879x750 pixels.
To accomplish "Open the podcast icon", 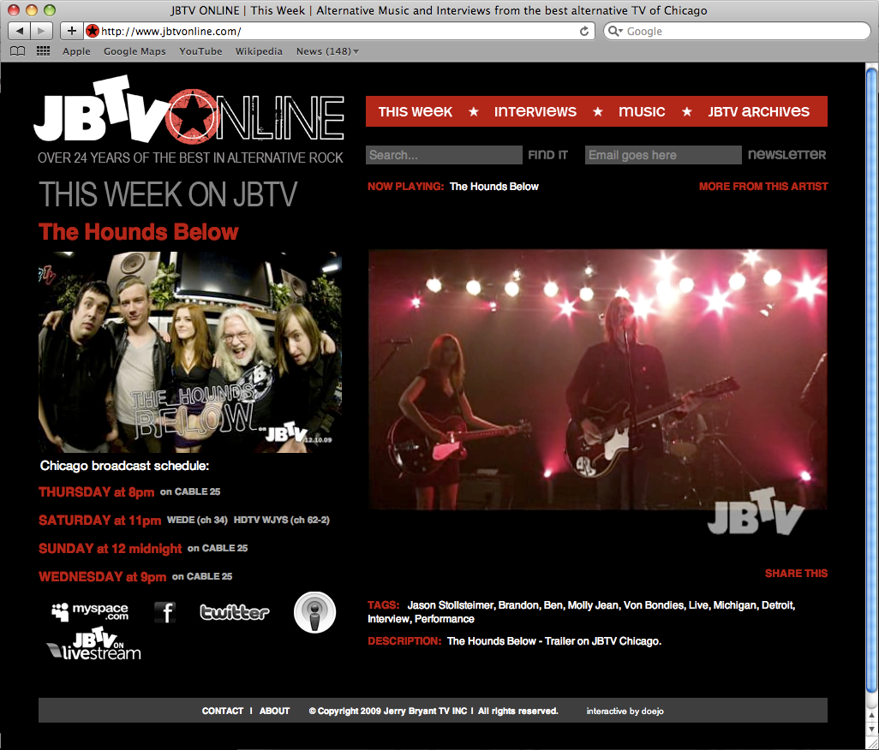I will [x=314, y=612].
